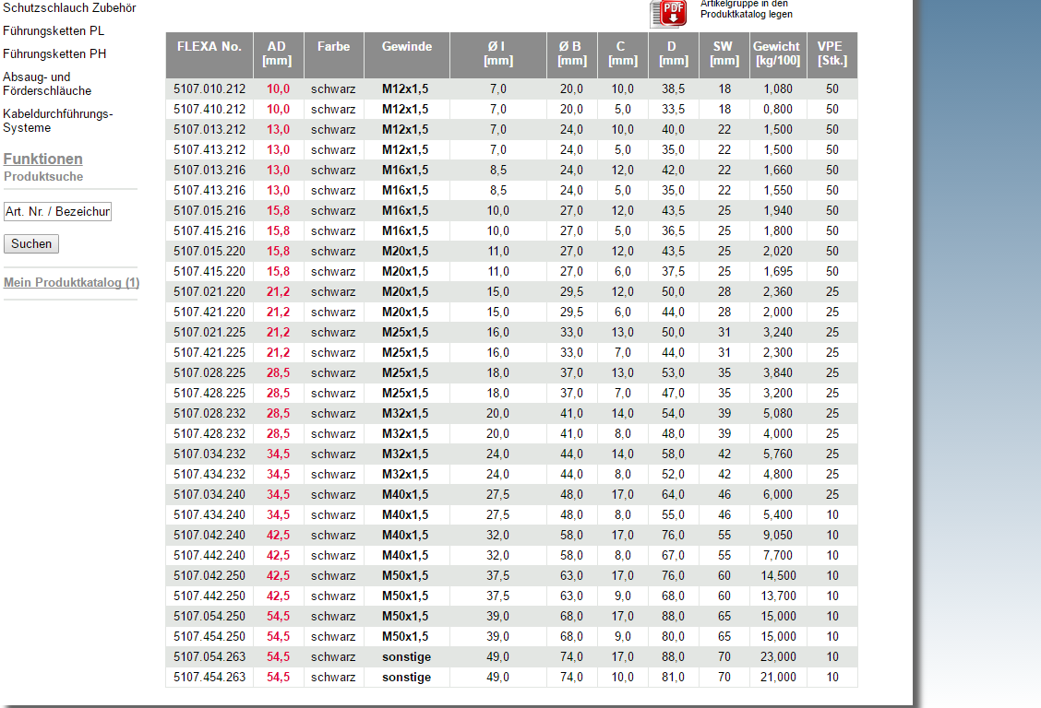Select article number 5107.415.220
This screenshot has width=1041, height=708.
(x=209, y=271)
